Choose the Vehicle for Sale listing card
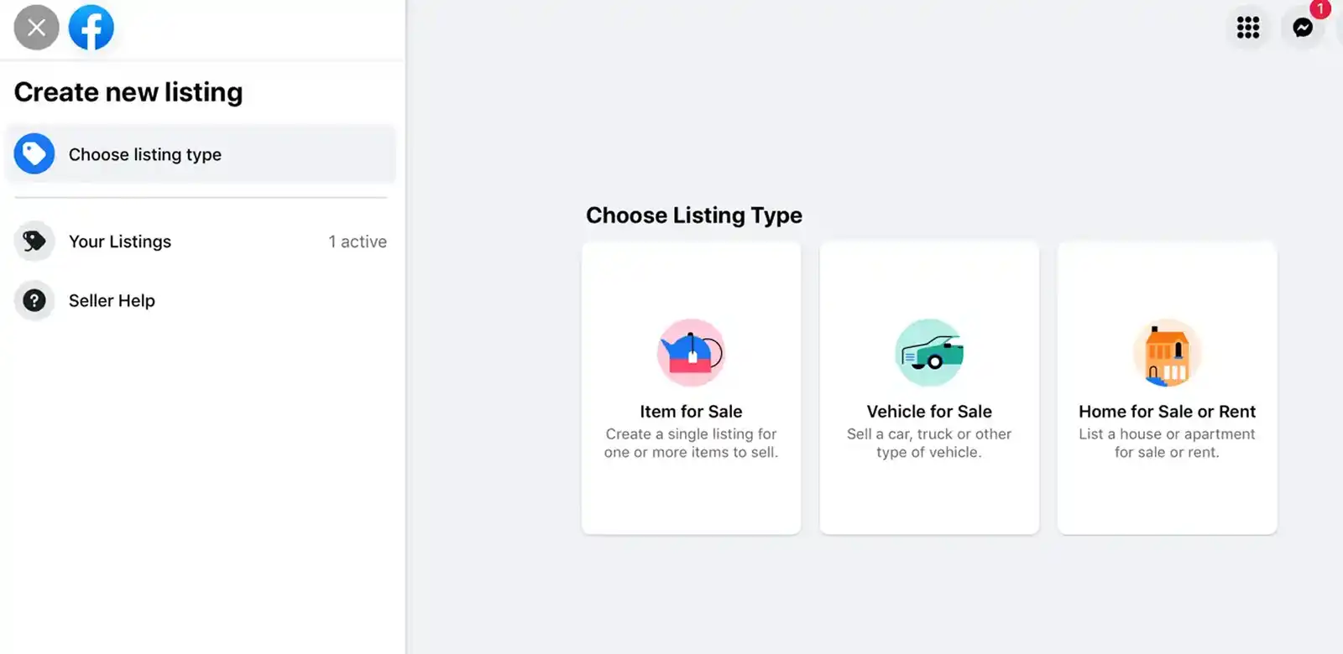1343x654 pixels. [x=928, y=387]
